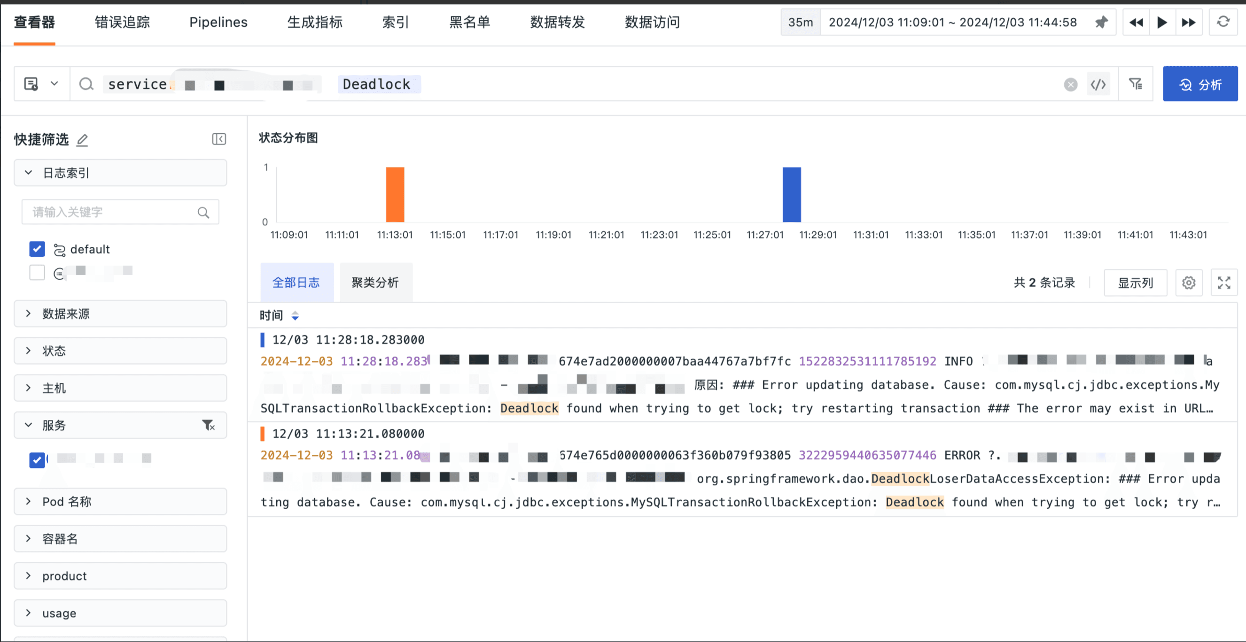Open the Pipelines tab
Image resolution: width=1246 pixels, height=642 pixels.
pyautogui.click(x=218, y=22)
